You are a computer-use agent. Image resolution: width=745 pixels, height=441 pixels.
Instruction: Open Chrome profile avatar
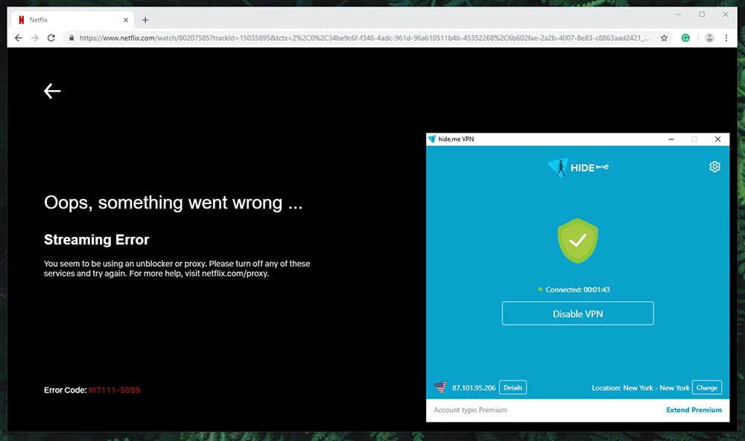click(x=709, y=38)
